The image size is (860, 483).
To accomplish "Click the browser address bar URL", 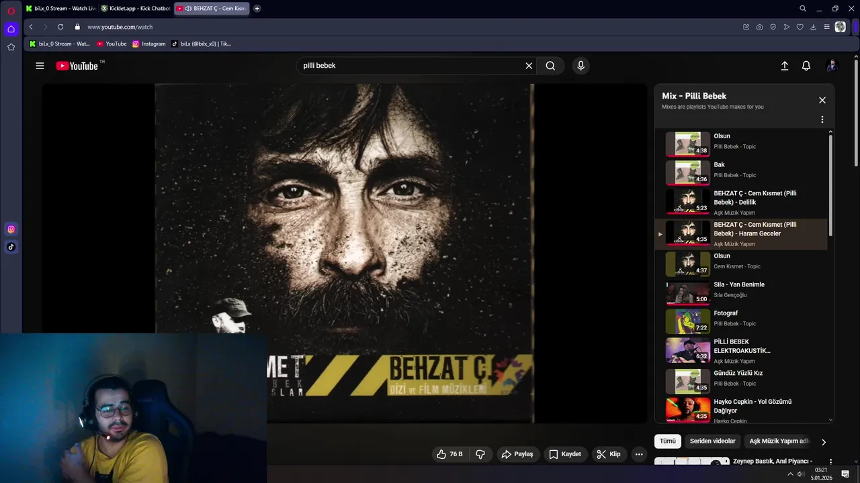I will [120, 27].
